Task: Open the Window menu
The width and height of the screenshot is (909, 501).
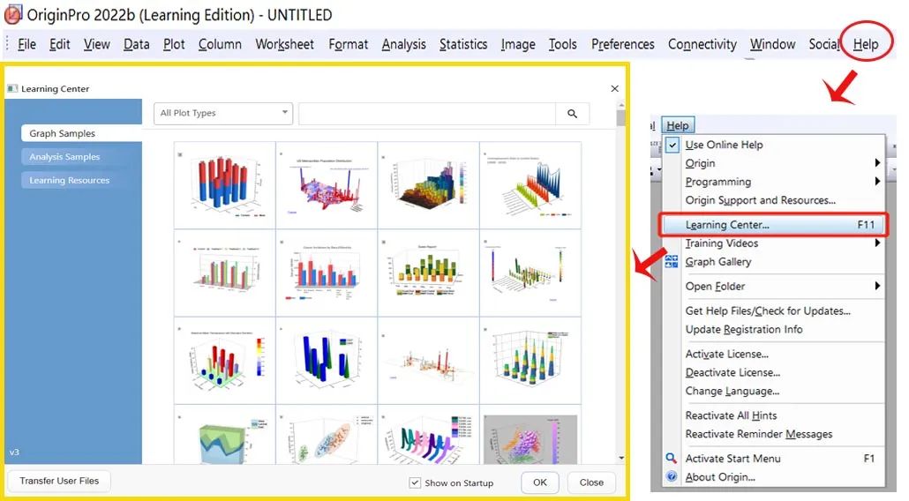Action: [773, 45]
